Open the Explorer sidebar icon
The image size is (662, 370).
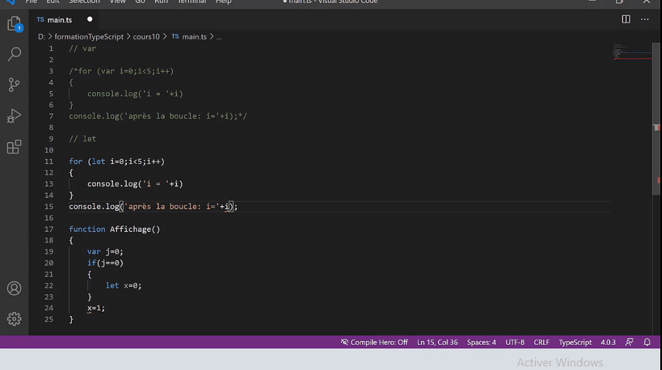pyautogui.click(x=14, y=22)
